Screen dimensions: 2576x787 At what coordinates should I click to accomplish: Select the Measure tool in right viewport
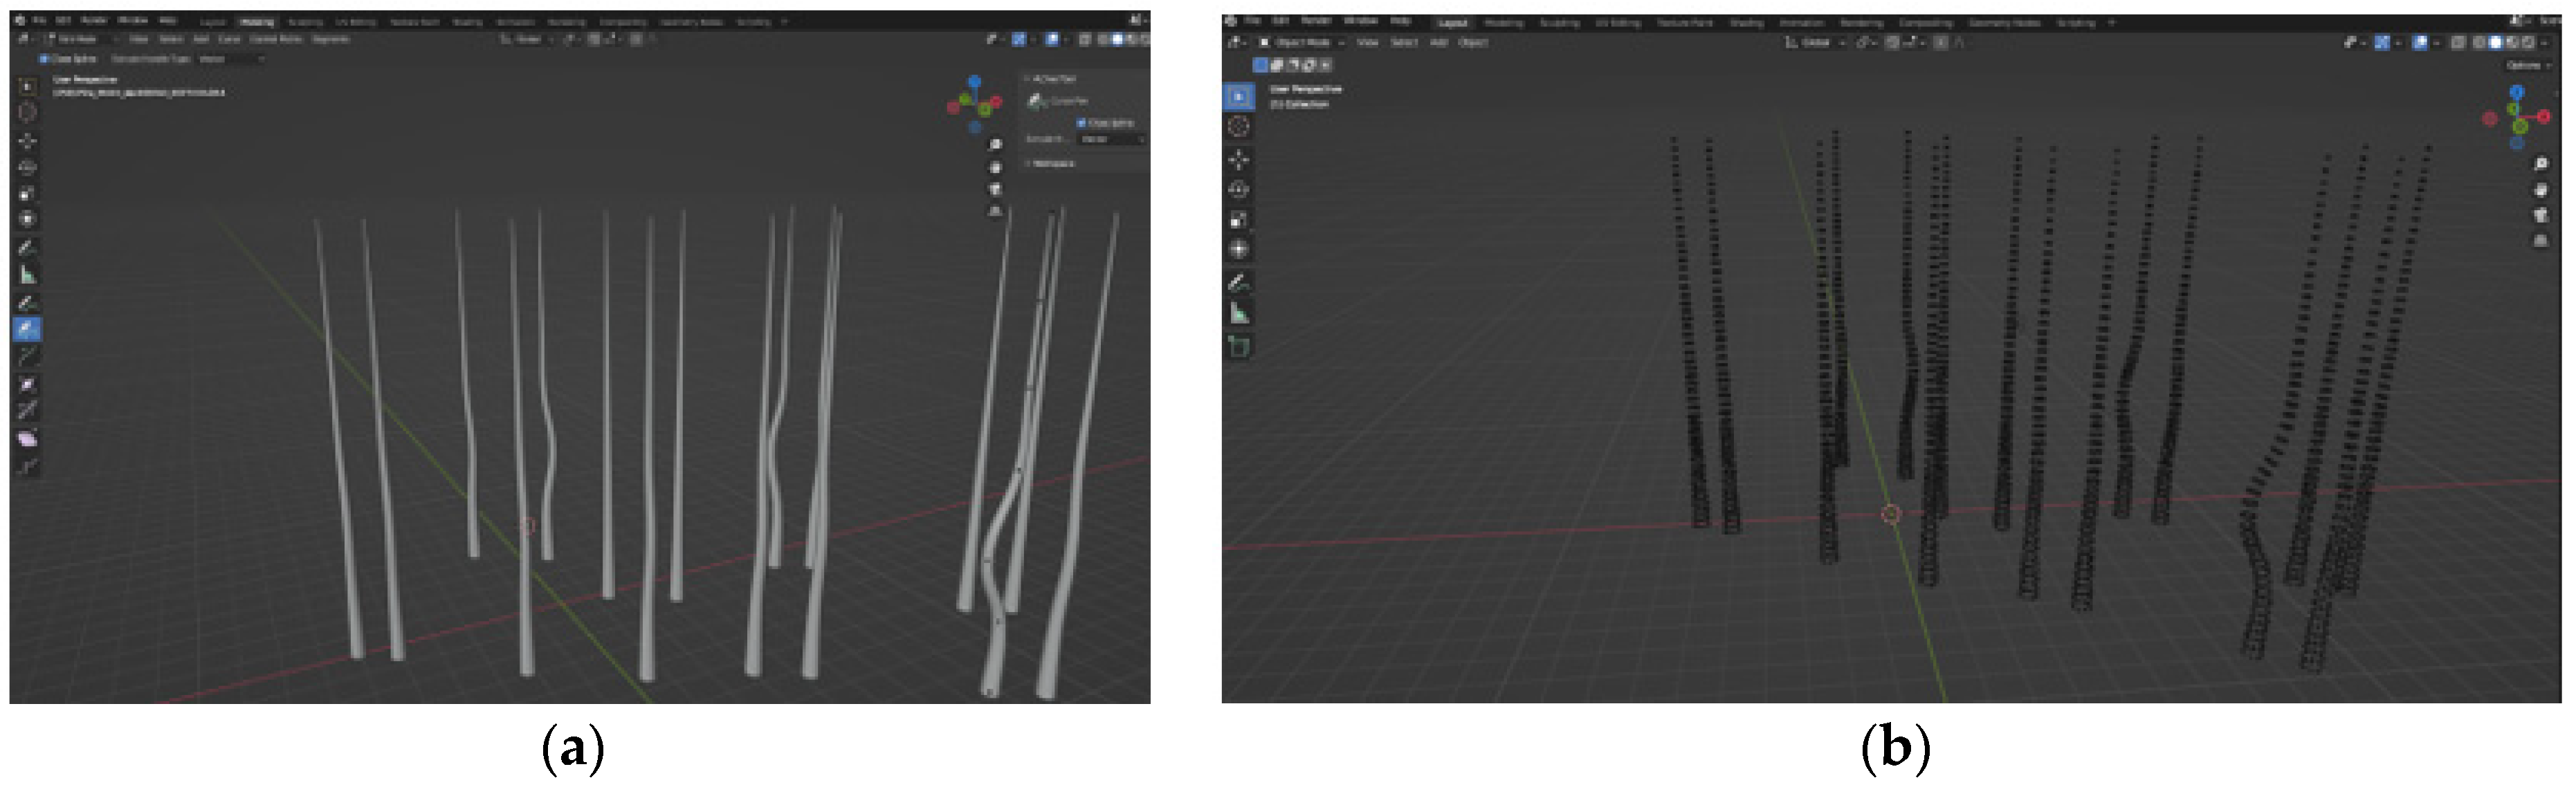pyautogui.click(x=1239, y=313)
